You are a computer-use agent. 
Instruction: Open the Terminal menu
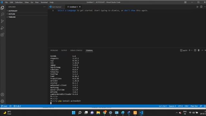point(44,2)
